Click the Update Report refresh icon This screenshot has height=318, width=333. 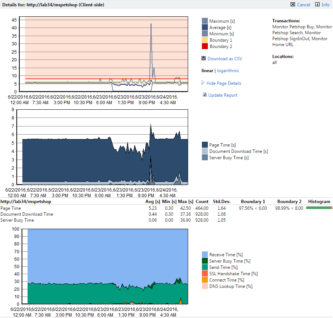pos(204,95)
